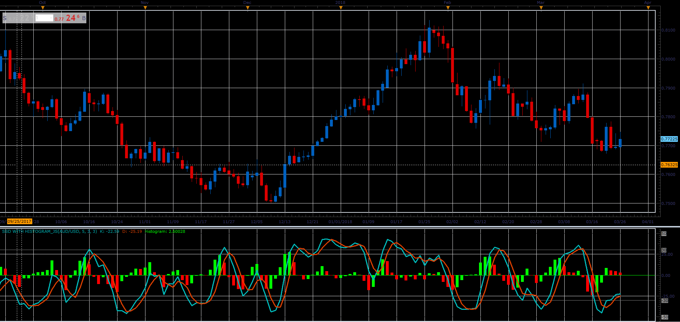Select the Apr orange month marker
This screenshot has width=680, height=322.
point(648,8)
